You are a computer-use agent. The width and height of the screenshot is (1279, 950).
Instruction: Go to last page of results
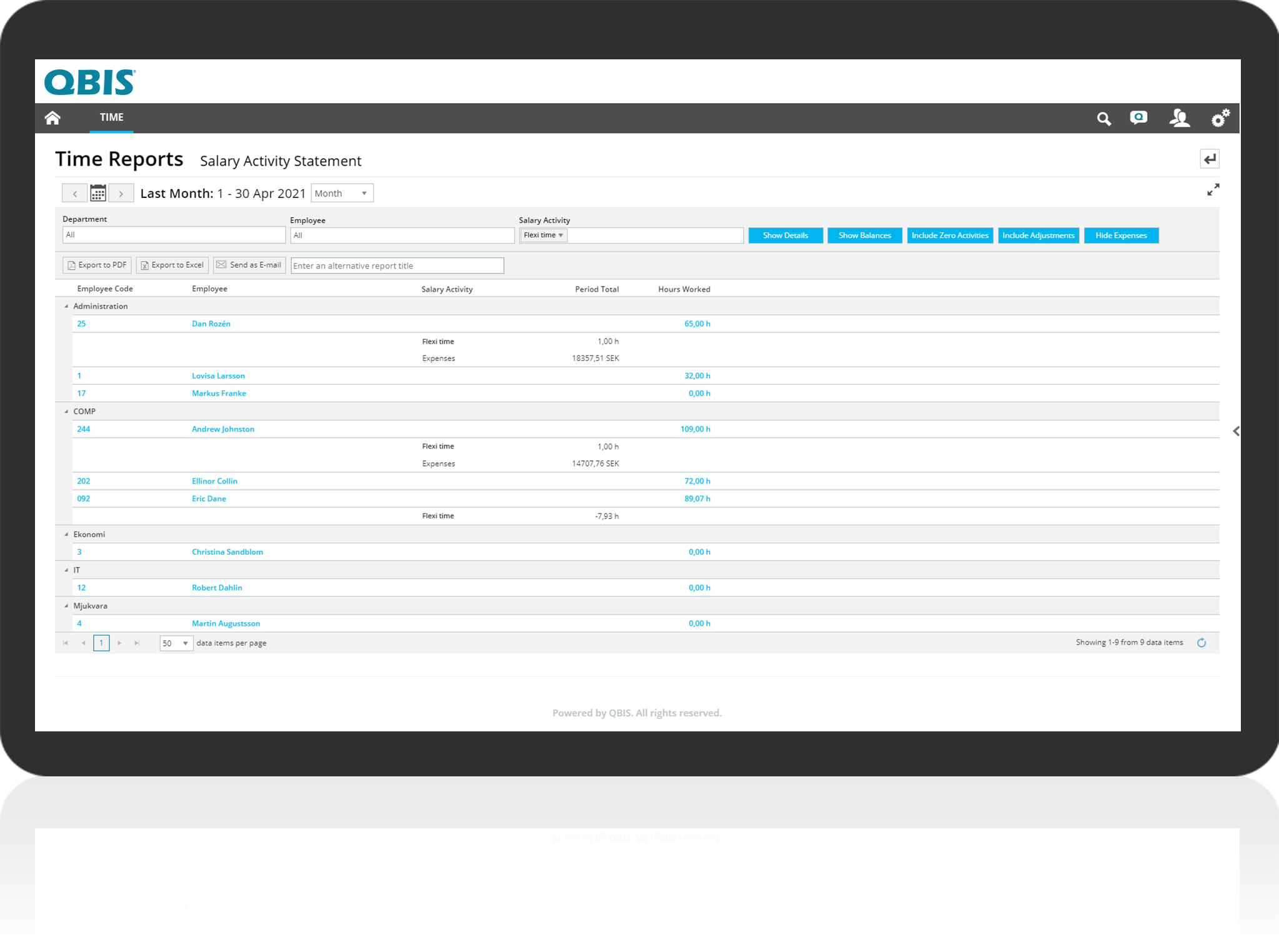[137, 643]
